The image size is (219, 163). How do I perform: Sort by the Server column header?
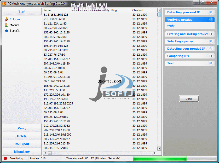coord(48,10)
